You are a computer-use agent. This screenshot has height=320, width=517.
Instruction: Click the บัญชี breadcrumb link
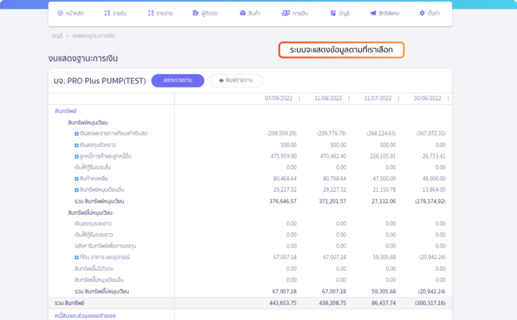click(x=57, y=36)
